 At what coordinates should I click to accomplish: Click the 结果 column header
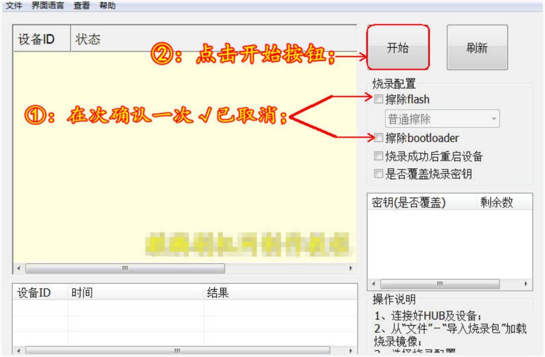[x=280, y=293]
